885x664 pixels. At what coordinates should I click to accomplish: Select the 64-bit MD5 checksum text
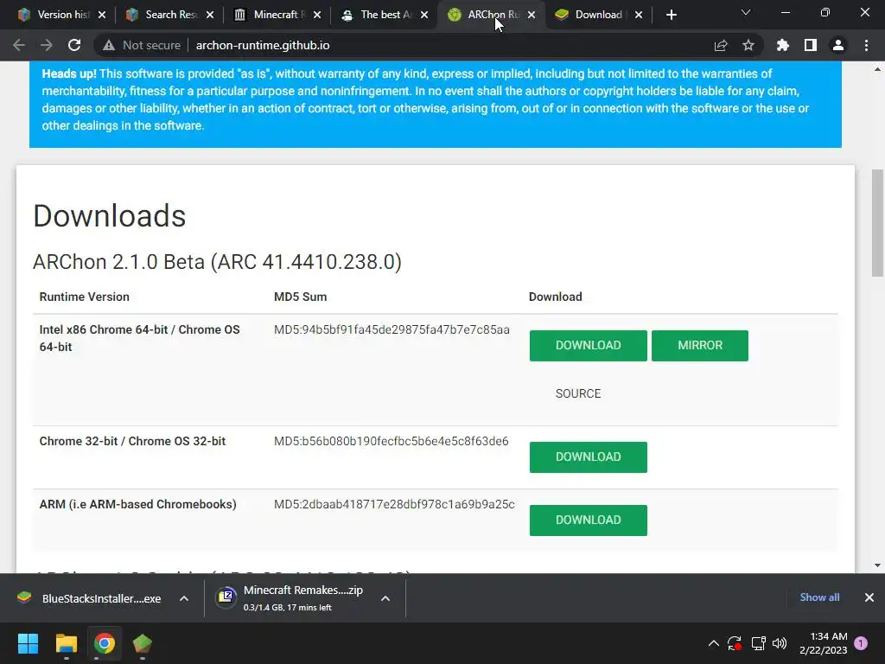tap(392, 329)
